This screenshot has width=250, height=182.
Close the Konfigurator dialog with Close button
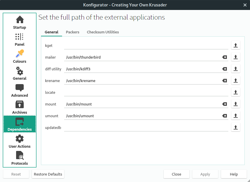pyautogui.click(x=176, y=174)
